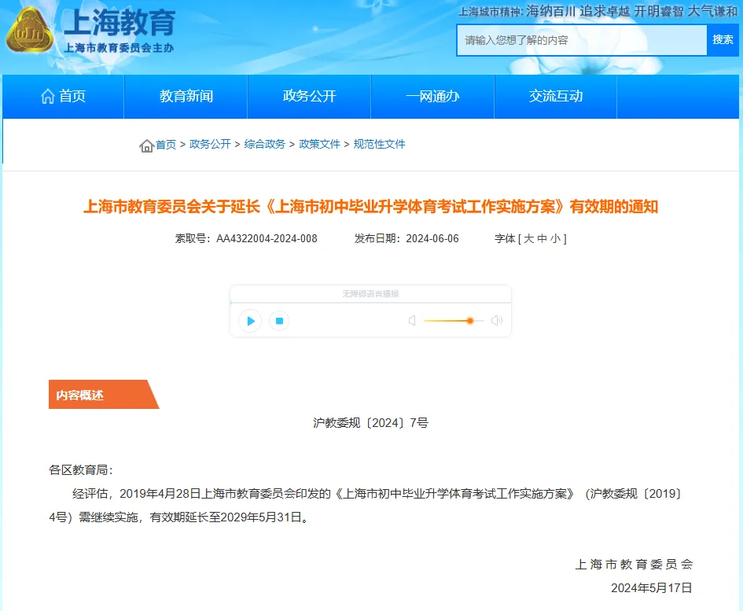The height and width of the screenshot is (611, 743).
Task: Open the 规范性文件 breadcrumb link
Action: tap(380, 145)
